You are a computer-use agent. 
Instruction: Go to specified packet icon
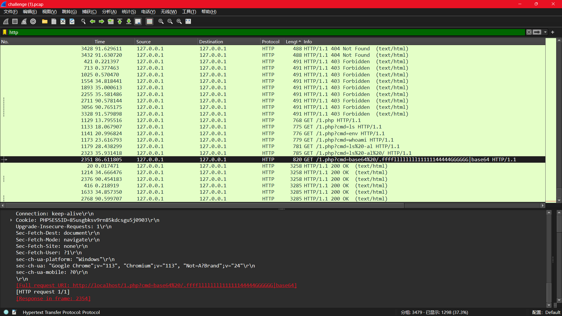111,21
